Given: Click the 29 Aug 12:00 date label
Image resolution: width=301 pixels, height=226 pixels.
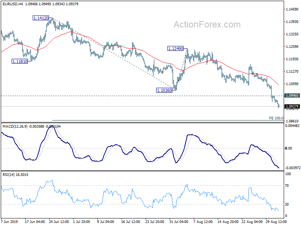Looking at the screenshot, I should (x=276, y=222).
